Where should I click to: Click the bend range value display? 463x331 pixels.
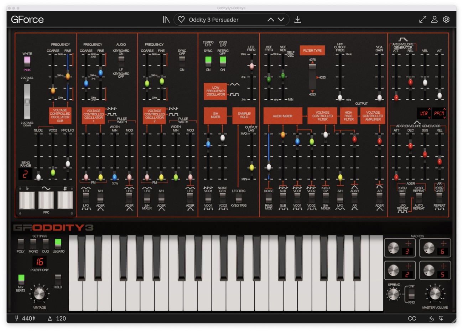[x=25, y=174]
